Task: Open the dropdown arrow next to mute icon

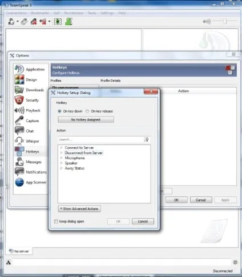Action: [x=49, y=22]
